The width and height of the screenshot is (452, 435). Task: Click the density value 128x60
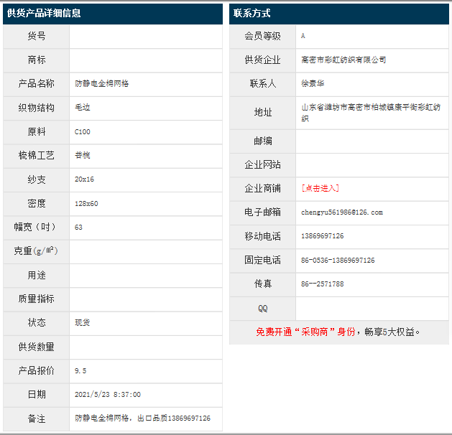coord(86,203)
